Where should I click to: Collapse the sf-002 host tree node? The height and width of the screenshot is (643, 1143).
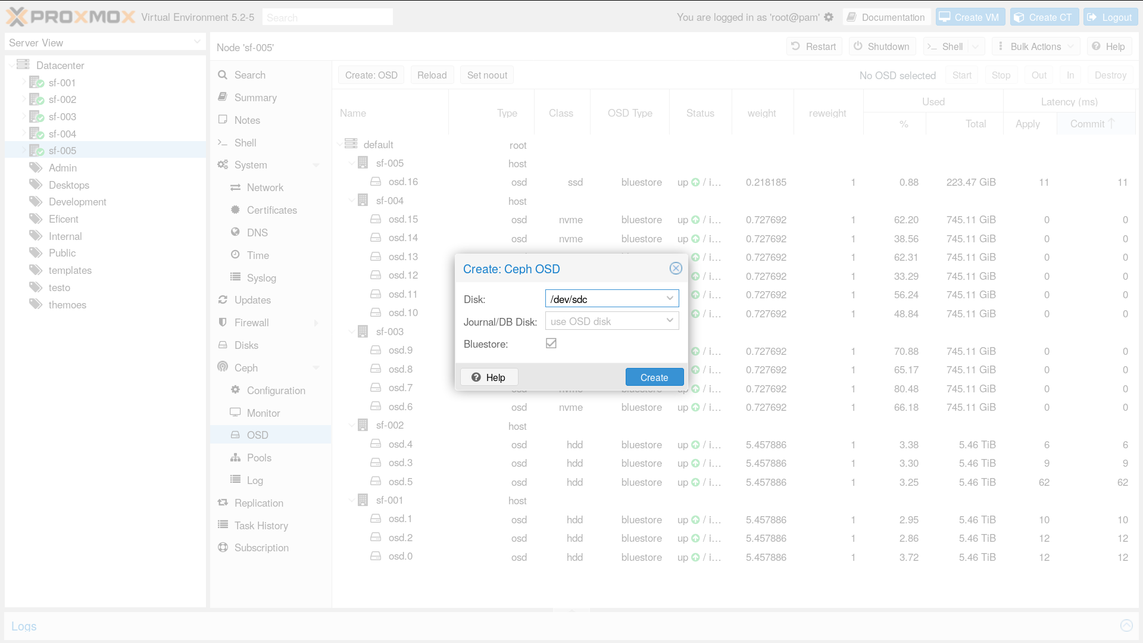tap(352, 425)
